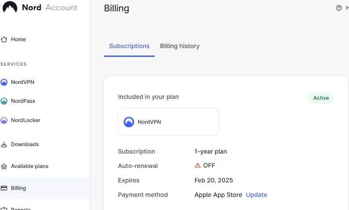Click the Home house icon

click(4, 39)
